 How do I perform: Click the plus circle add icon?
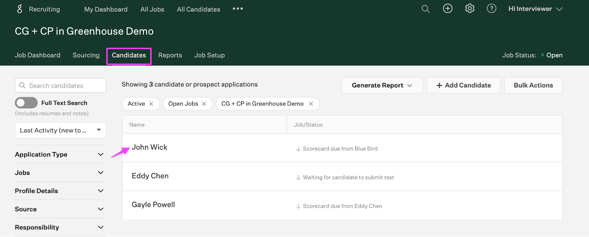pyautogui.click(x=448, y=8)
